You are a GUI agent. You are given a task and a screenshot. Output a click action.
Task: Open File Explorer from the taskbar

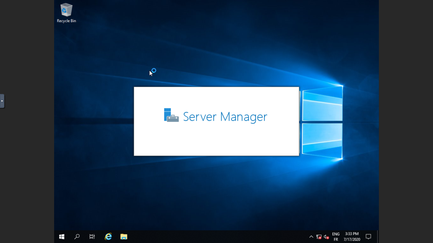pyautogui.click(x=124, y=237)
